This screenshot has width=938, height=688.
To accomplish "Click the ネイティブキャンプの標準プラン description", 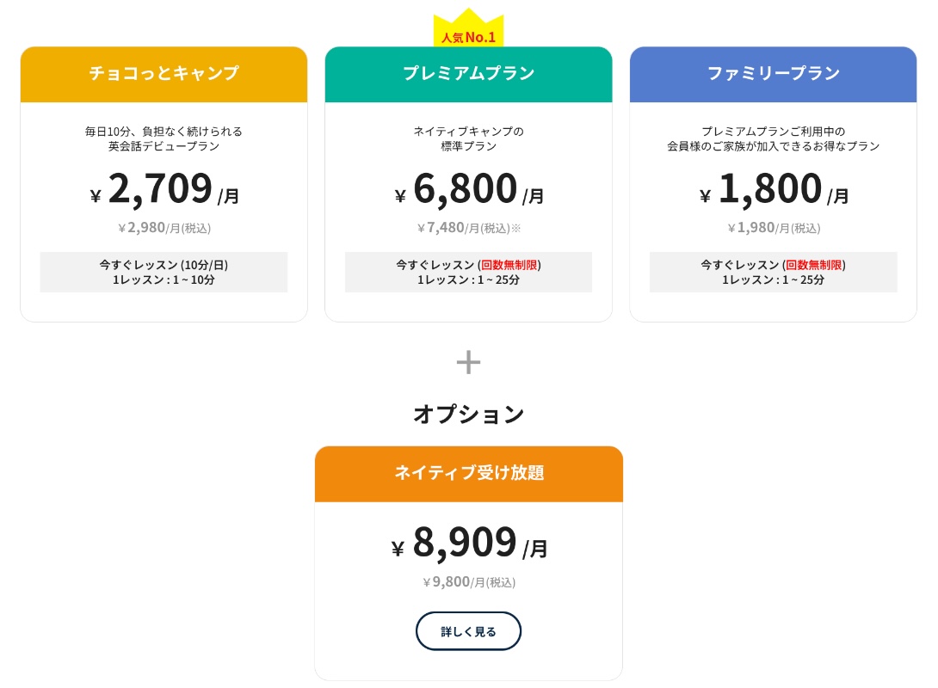I will tap(468, 138).
